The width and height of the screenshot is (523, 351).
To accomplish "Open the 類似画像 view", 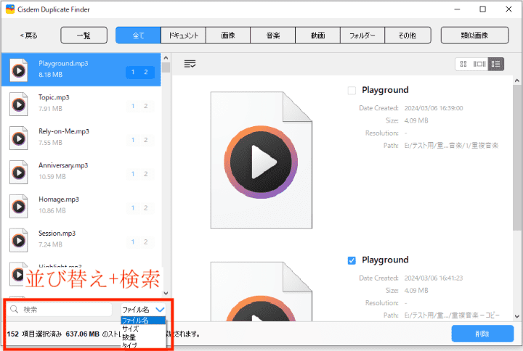I will point(474,36).
